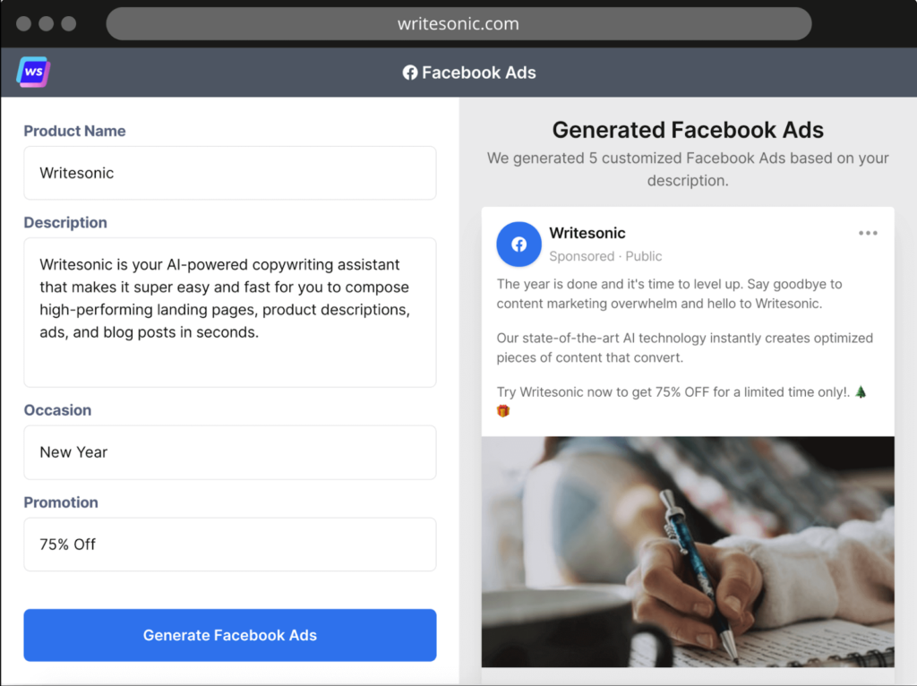
Task: Open the ad's handwriting photo thumbnail
Action: 688,551
